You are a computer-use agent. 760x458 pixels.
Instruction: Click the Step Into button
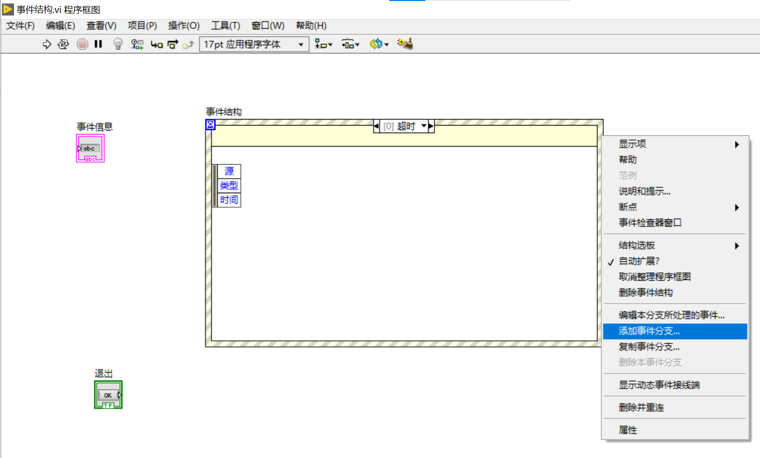[157, 45]
